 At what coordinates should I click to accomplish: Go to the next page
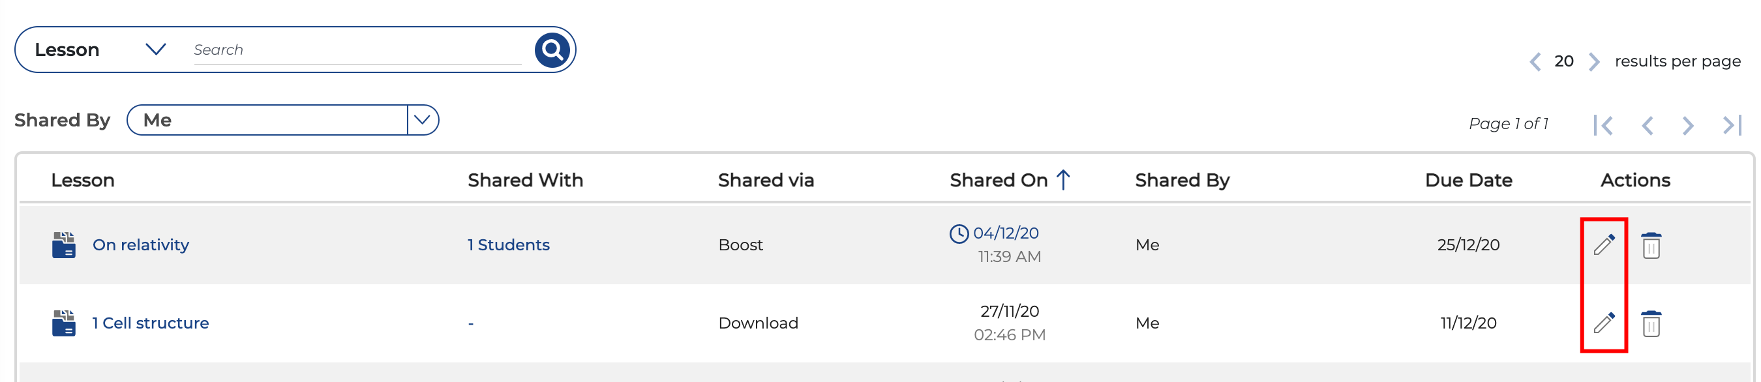click(1688, 125)
